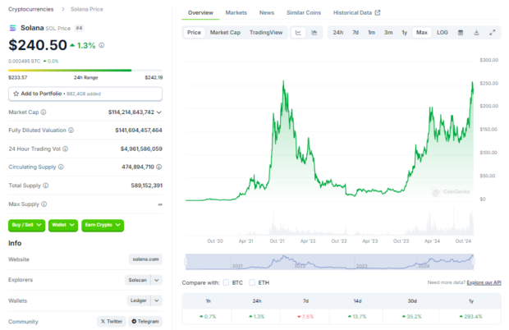This screenshot has height=330, width=509.
Task: Show Total Supply info icon
Action: click(x=46, y=186)
